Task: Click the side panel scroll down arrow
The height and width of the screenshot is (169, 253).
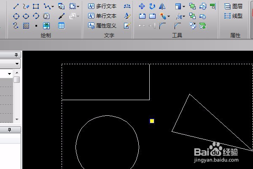Action: click(17, 119)
